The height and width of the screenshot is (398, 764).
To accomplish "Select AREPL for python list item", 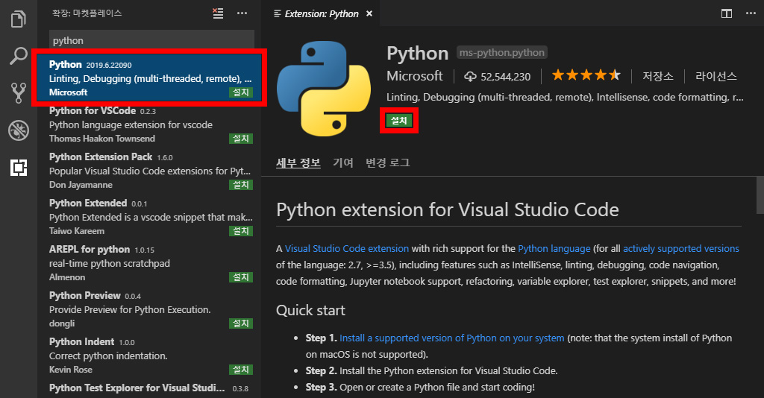I will click(x=149, y=264).
